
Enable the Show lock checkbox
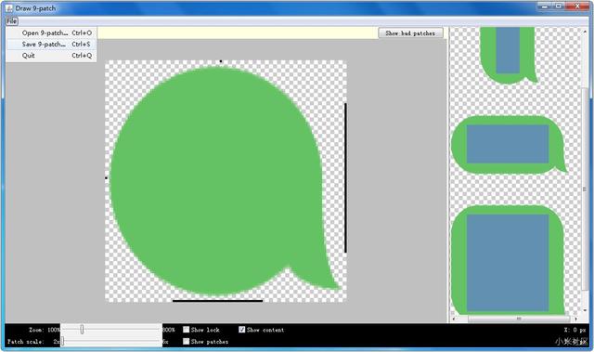click(x=186, y=330)
